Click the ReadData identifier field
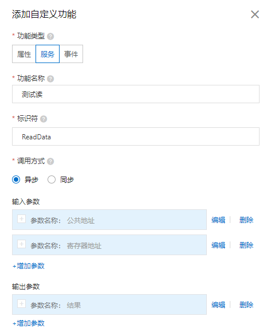This screenshot has height=336, width=271. 136,136
